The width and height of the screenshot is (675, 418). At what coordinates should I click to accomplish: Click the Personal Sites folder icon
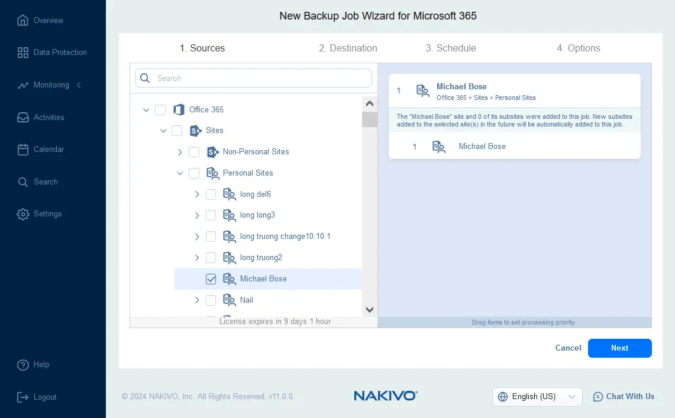coord(212,173)
